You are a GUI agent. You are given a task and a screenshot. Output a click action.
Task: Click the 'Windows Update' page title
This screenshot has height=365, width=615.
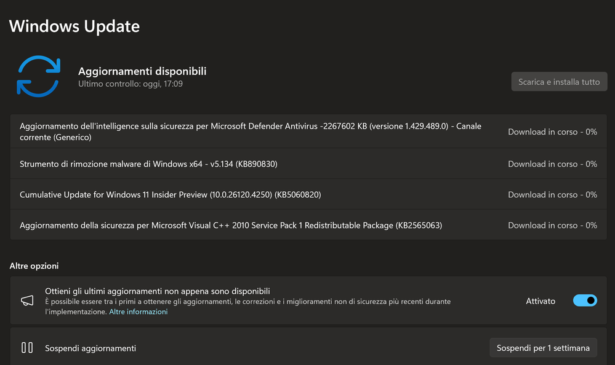click(x=74, y=26)
